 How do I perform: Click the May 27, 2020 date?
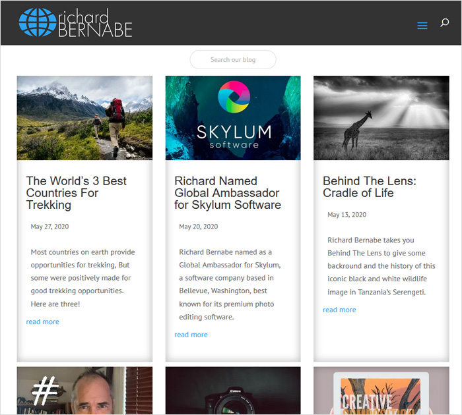click(49, 227)
